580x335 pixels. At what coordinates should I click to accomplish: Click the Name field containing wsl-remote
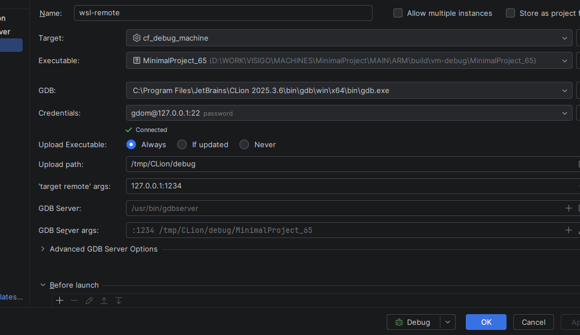(223, 13)
